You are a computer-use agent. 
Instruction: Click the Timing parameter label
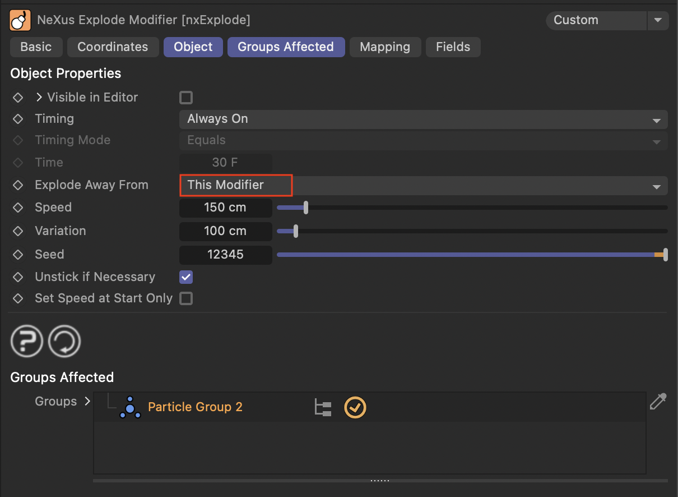click(54, 119)
